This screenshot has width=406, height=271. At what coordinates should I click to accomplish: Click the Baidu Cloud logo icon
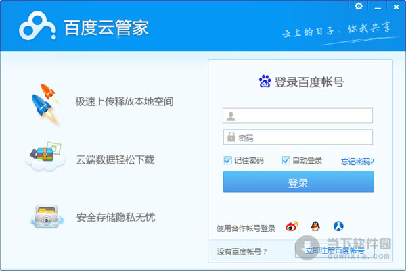pos(37,26)
